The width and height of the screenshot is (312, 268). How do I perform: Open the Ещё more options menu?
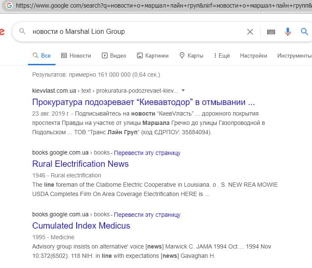pyautogui.click(x=222, y=55)
